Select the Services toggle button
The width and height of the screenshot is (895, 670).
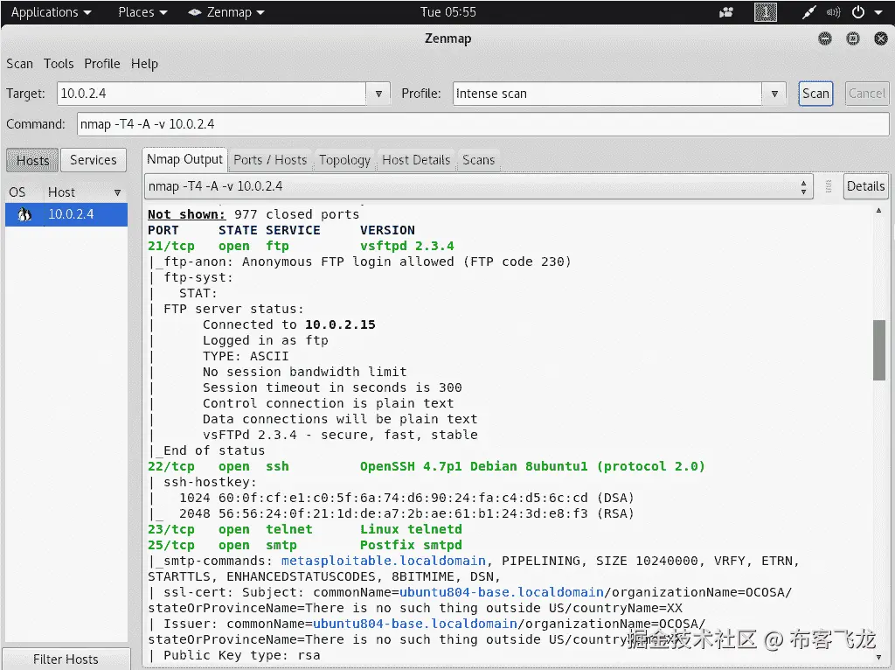[93, 161]
